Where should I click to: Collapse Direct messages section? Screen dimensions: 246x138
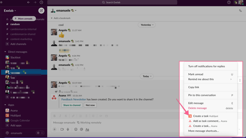(5, 52)
